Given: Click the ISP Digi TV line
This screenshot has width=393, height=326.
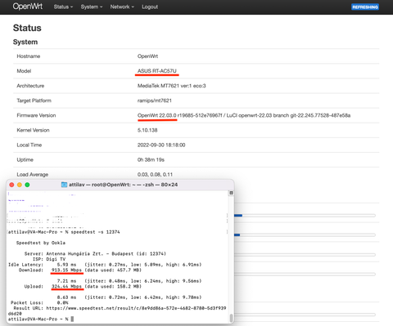Looking at the screenshot, I should 49,259.
